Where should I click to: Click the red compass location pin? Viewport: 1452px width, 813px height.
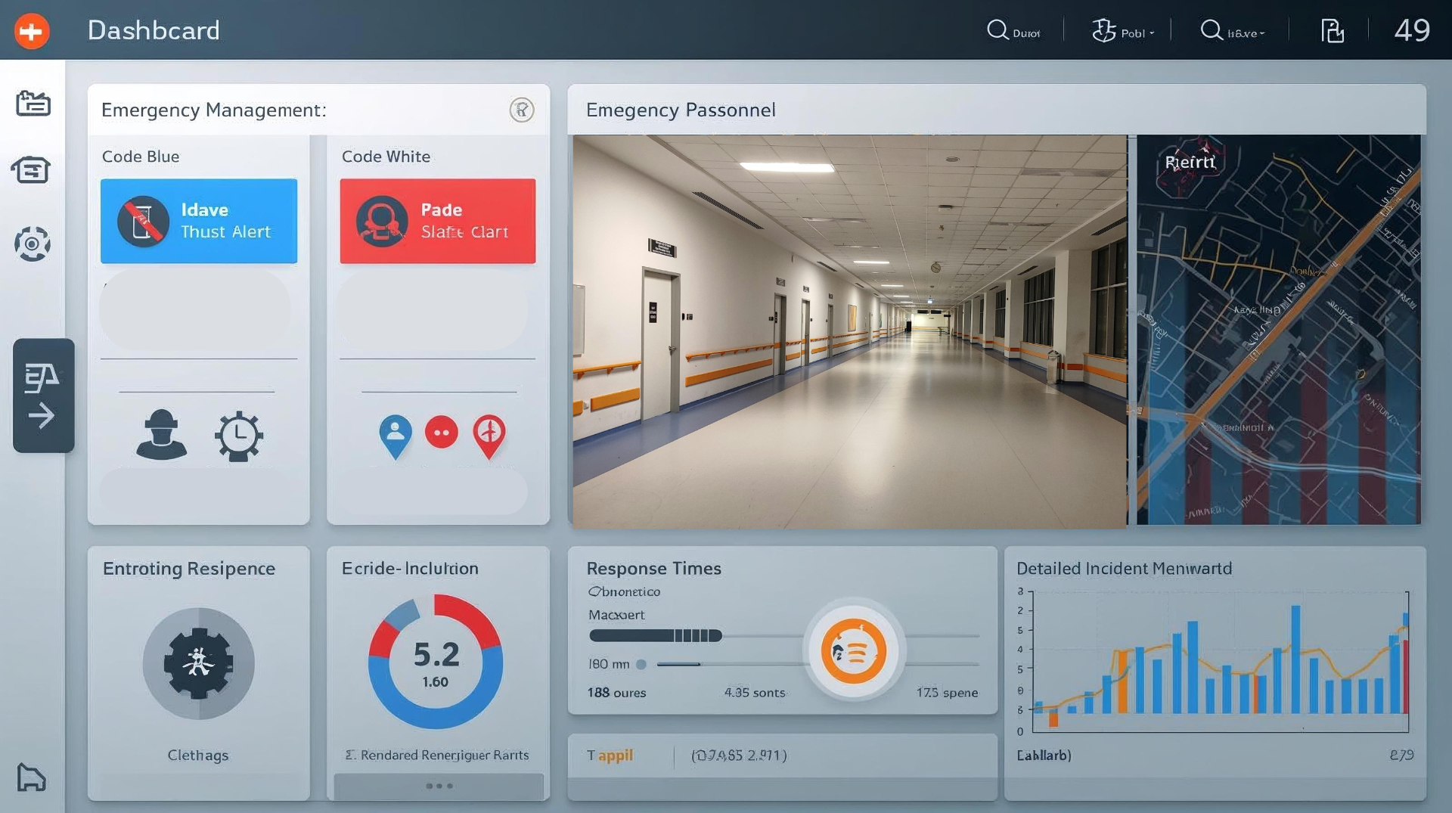click(x=489, y=436)
